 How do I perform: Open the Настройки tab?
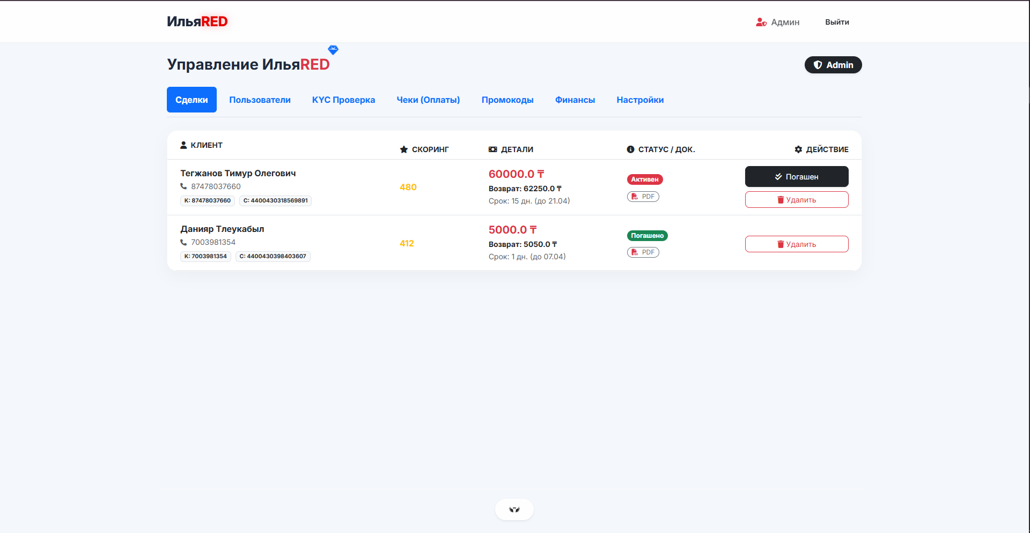click(640, 100)
